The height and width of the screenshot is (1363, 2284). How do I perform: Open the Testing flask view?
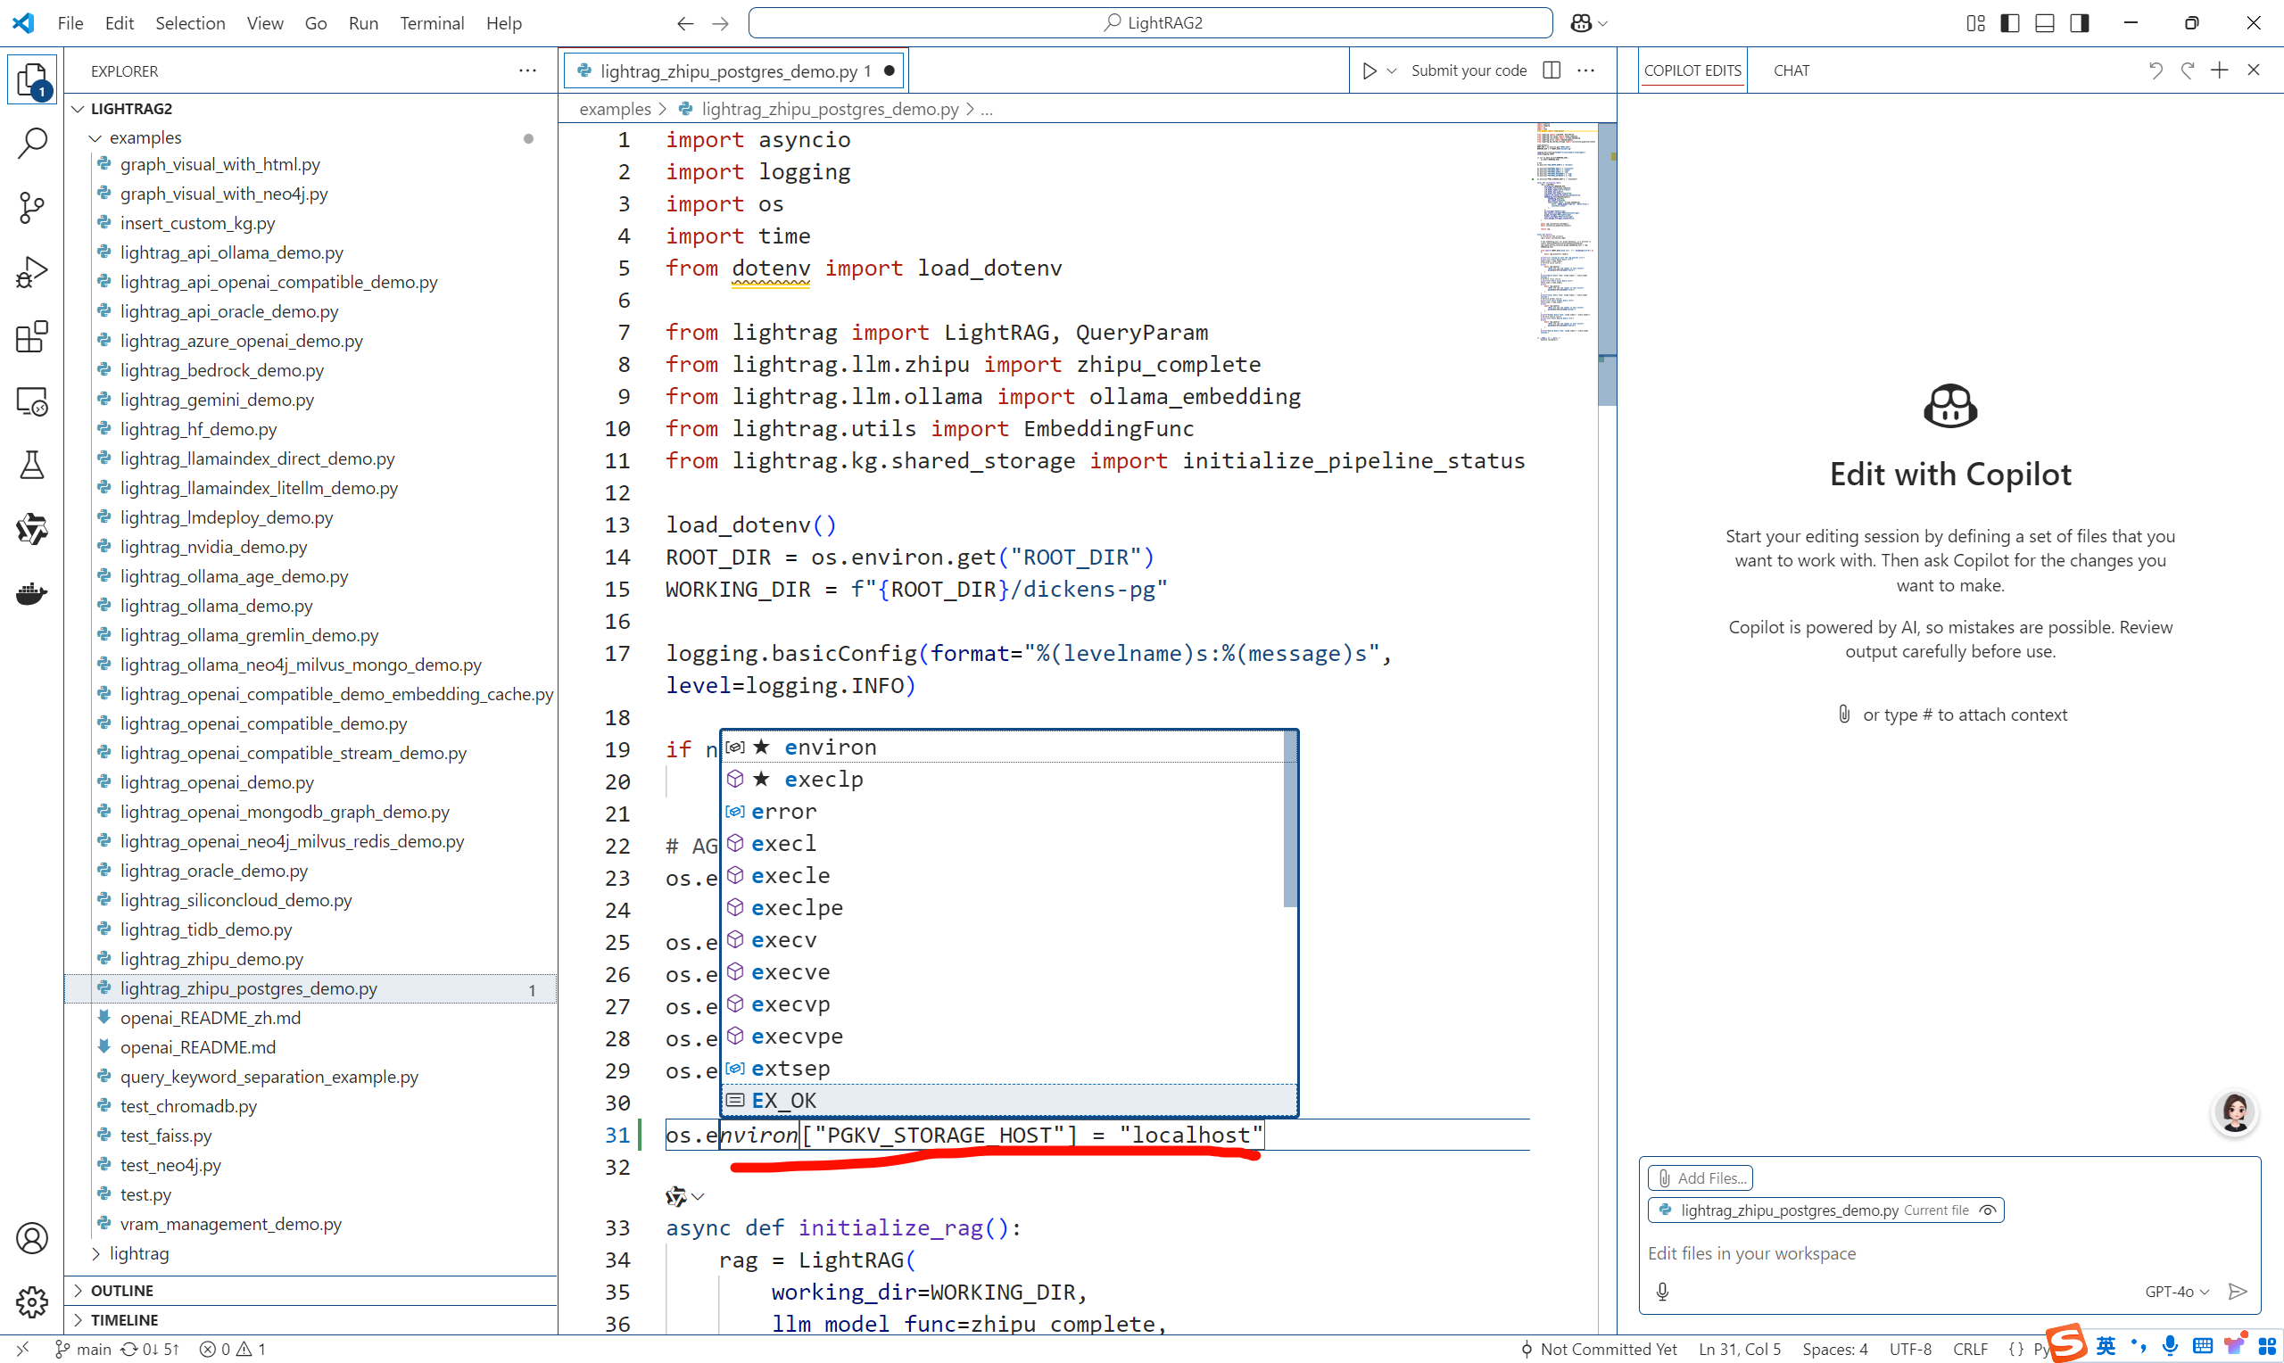[32, 465]
